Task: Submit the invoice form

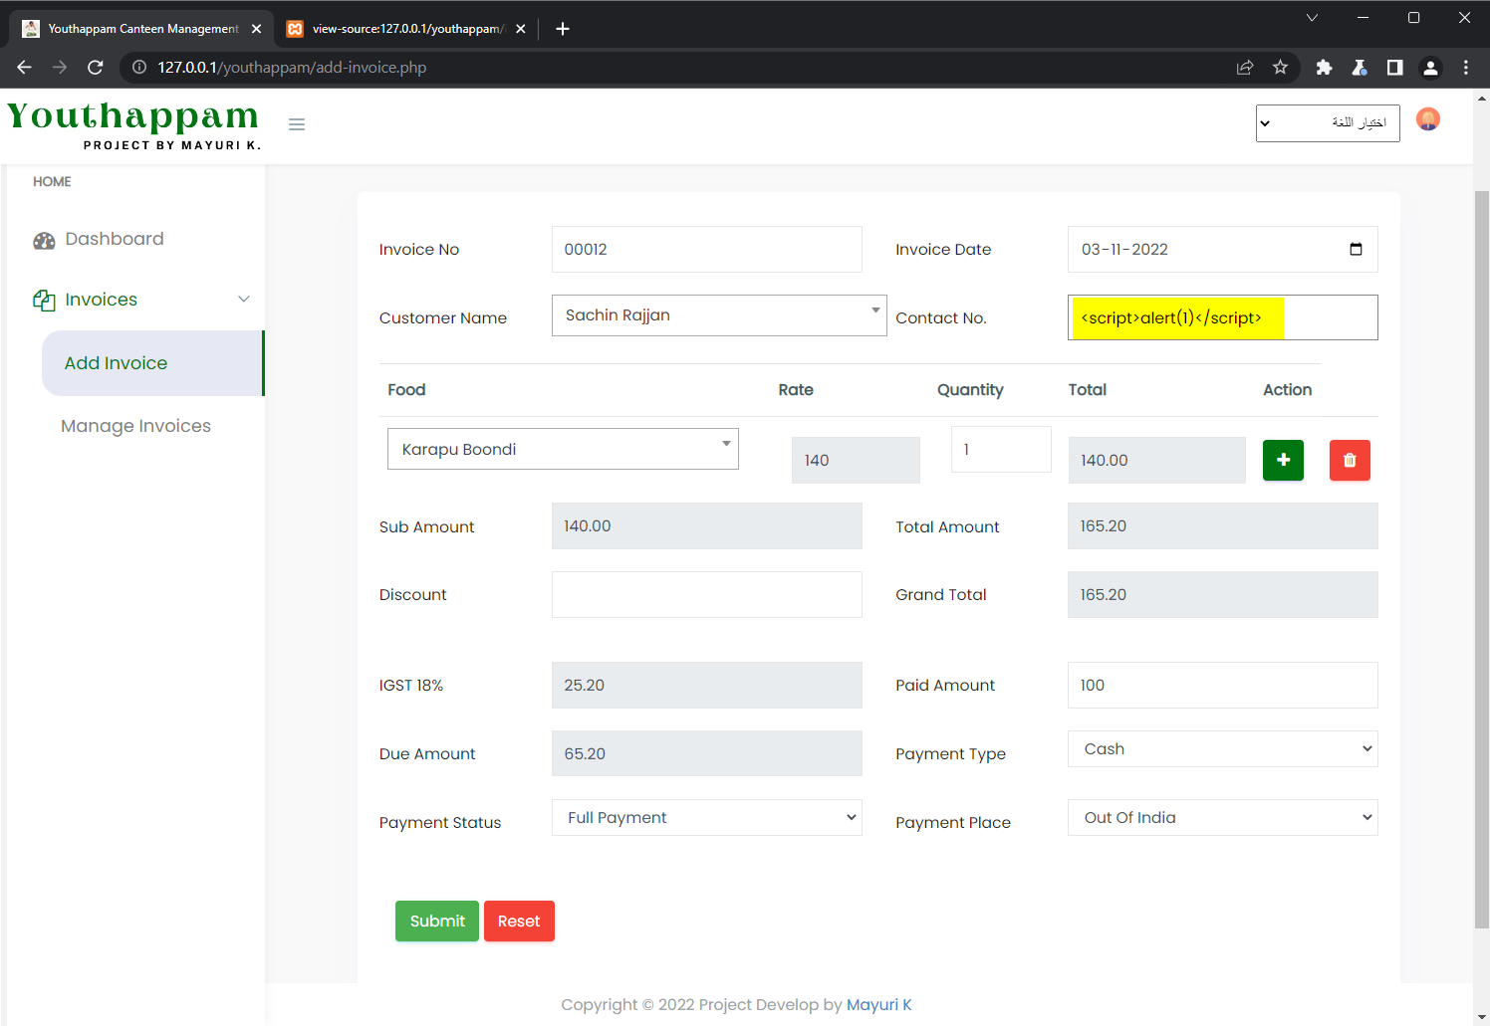Action: click(437, 921)
